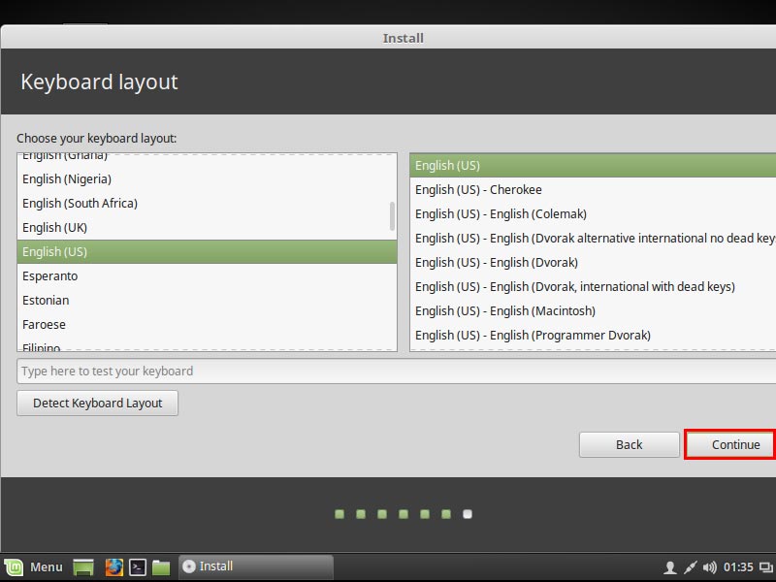Click the volume icon in the system tray

(708, 566)
